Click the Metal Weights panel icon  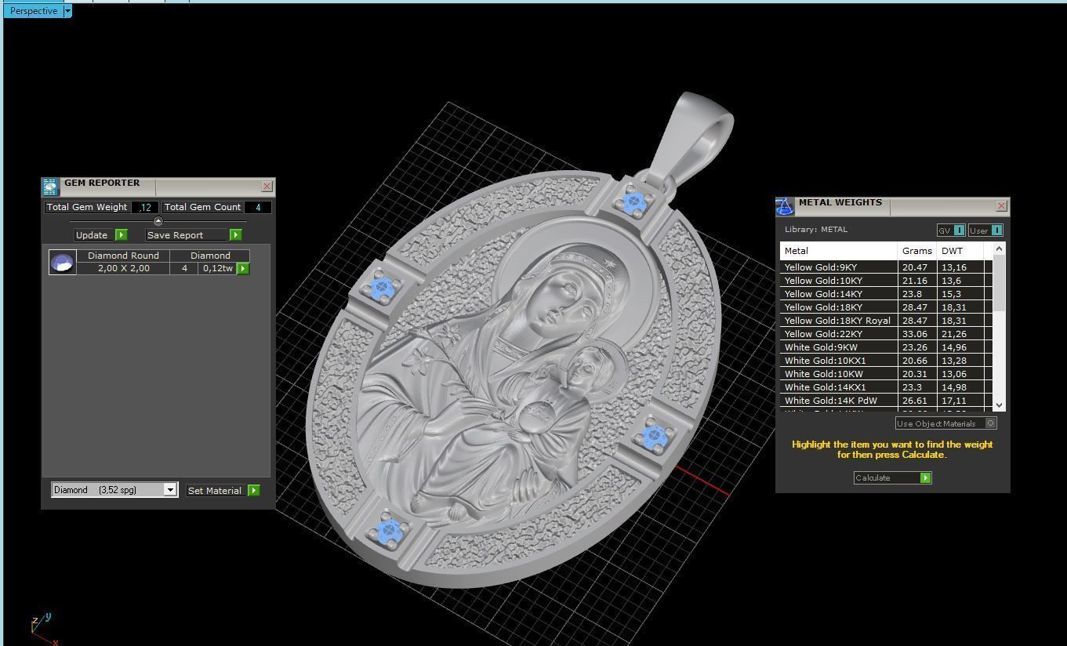click(785, 206)
